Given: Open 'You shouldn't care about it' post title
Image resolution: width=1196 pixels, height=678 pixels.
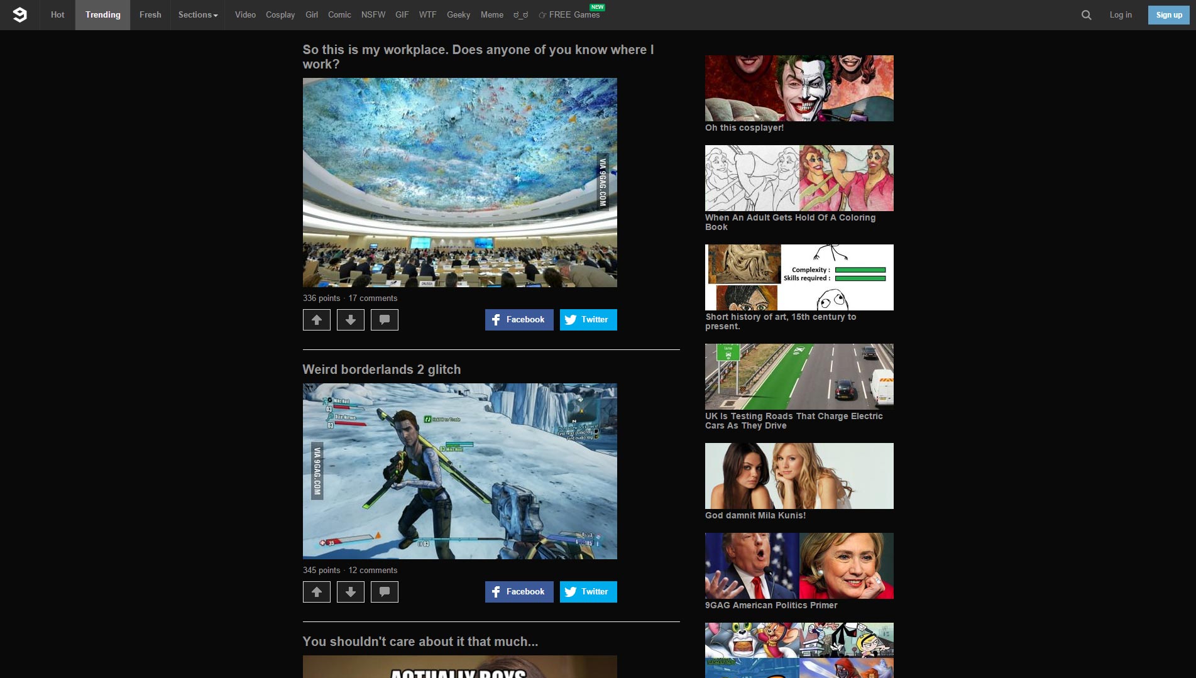Looking at the screenshot, I should [420, 642].
